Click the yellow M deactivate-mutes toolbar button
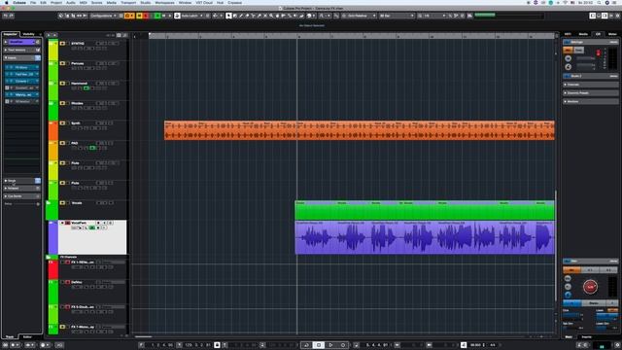The width and height of the screenshot is (622, 350). coord(139,16)
